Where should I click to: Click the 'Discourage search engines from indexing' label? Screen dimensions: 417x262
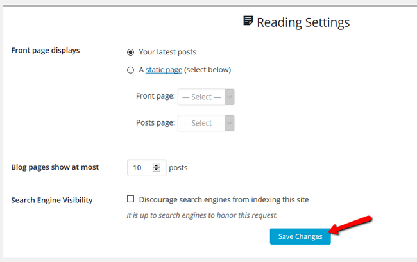tap(224, 200)
